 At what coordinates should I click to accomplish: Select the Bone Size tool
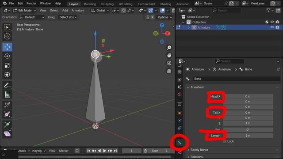coord(7,114)
